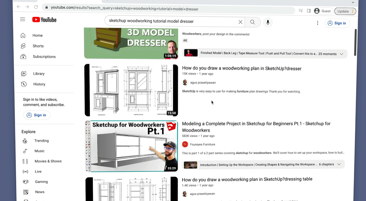This screenshot has width=366, height=201.
Task: Clear search text with the X icon
Action: point(240,22)
